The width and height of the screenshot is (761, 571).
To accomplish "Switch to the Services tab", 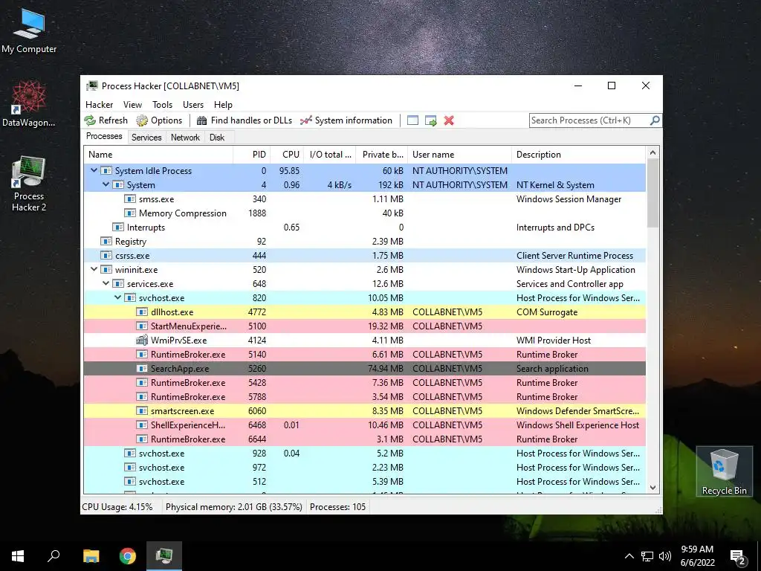I will 146,138.
